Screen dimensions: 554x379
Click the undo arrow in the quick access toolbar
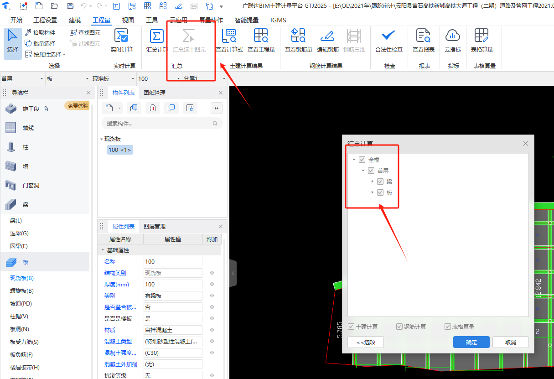(x=83, y=6)
